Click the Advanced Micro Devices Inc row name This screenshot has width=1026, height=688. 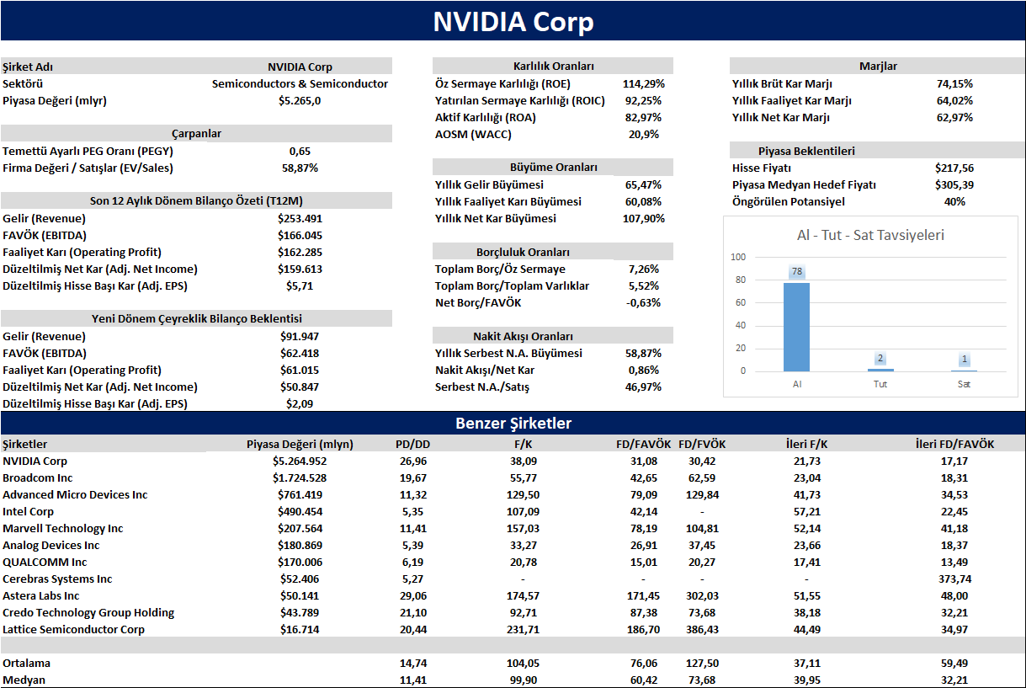point(75,494)
